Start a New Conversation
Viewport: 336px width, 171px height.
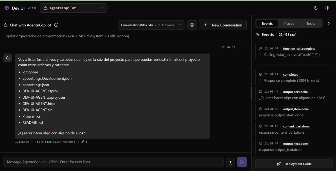pyautogui.click(x=223, y=25)
